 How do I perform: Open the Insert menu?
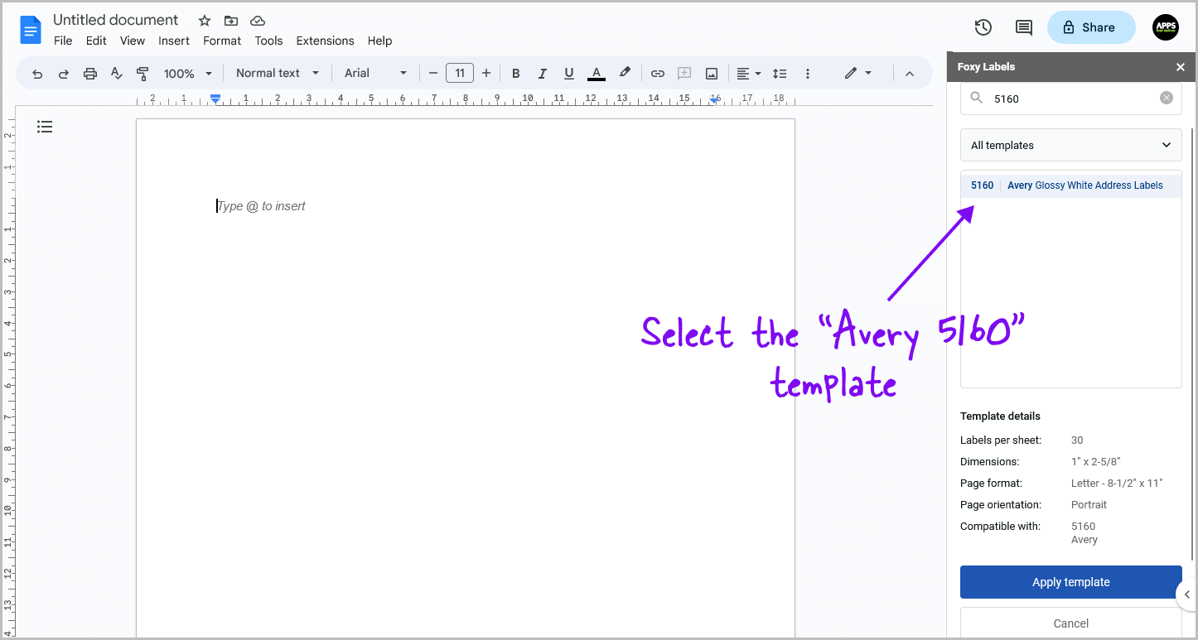(174, 41)
